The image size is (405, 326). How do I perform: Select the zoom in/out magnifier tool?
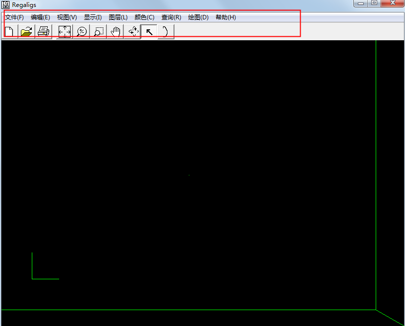pyautogui.click(x=81, y=32)
